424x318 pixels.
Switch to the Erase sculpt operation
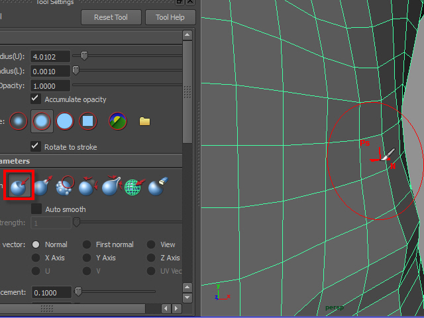(156, 187)
